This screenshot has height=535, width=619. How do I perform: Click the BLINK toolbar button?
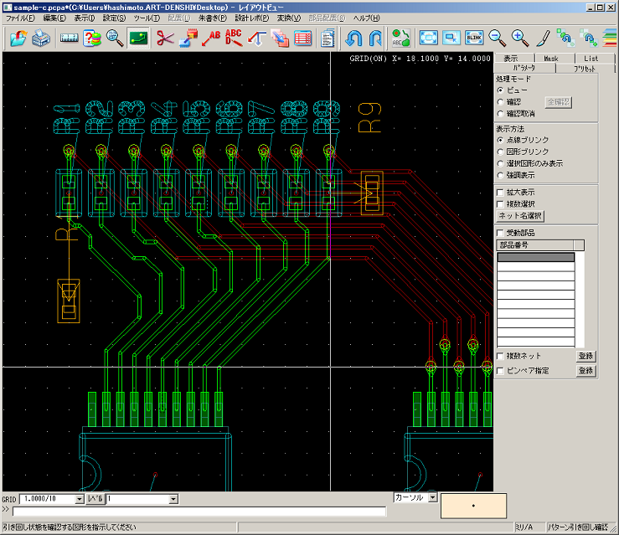[x=474, y=38]
